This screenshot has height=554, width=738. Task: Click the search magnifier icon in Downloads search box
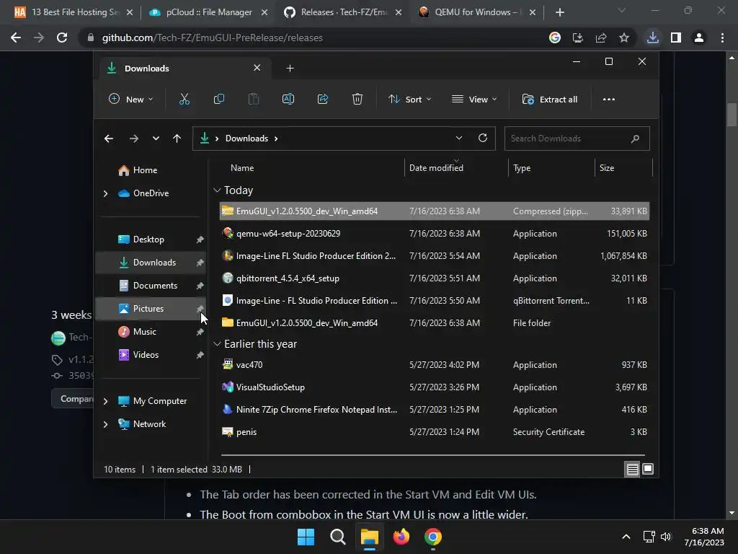click(635, 138)
